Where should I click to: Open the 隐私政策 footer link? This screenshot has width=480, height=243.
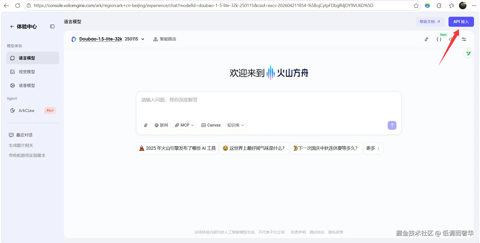point(336,232)
